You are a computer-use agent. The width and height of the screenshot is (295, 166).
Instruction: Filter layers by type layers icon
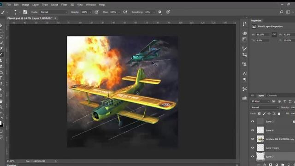[285, 101]
